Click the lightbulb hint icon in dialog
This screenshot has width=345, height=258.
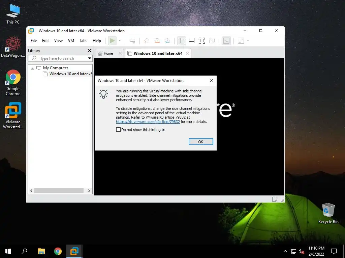[x=103, y=94]
